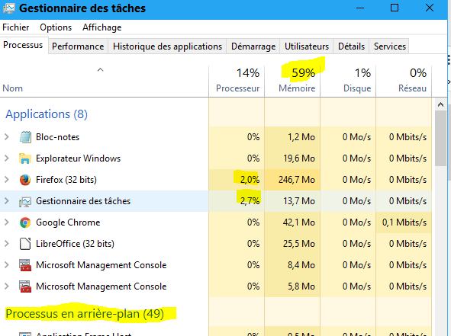Click Gestionnaire des tâches CPU value 2,7%
This screenshot has height=336, width=451.
coord(250,201)
